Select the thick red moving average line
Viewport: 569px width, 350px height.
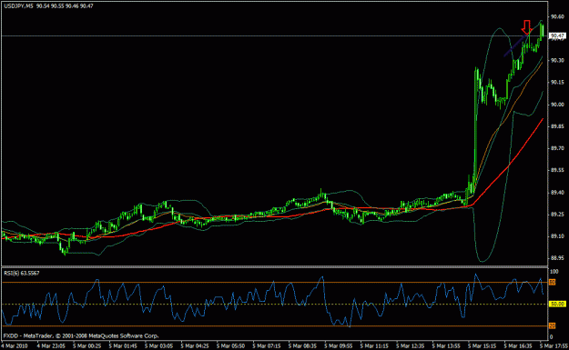pyautogui.click(x=508, y=165)
